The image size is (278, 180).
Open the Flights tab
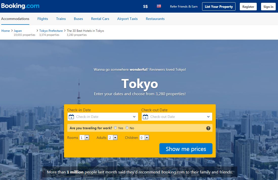43,19
